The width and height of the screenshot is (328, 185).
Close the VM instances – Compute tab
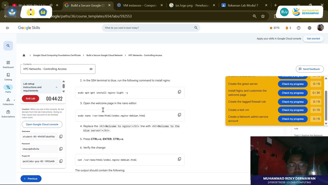tap(162, 5)
